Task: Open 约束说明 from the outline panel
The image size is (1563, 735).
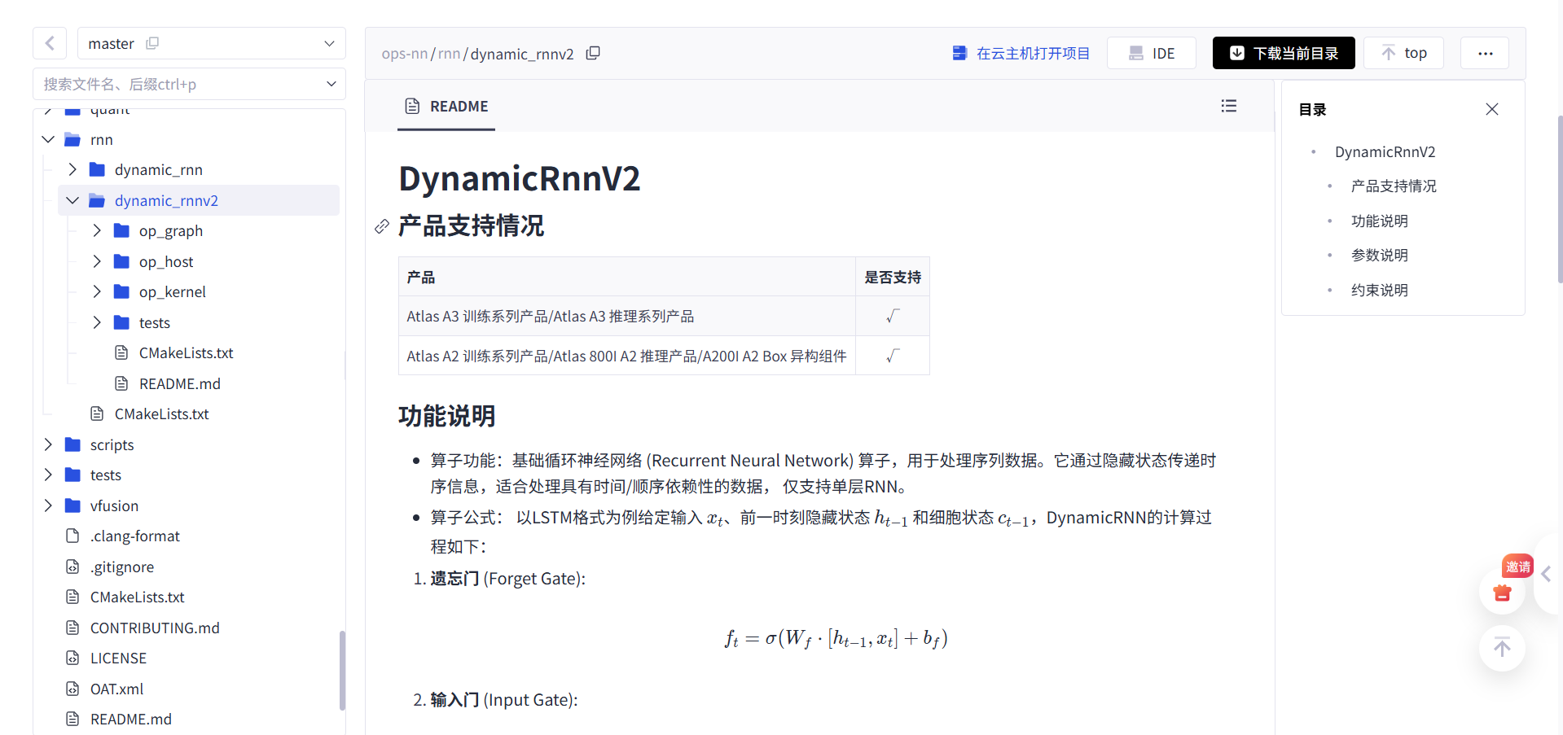Action: tap(1380, 289)
